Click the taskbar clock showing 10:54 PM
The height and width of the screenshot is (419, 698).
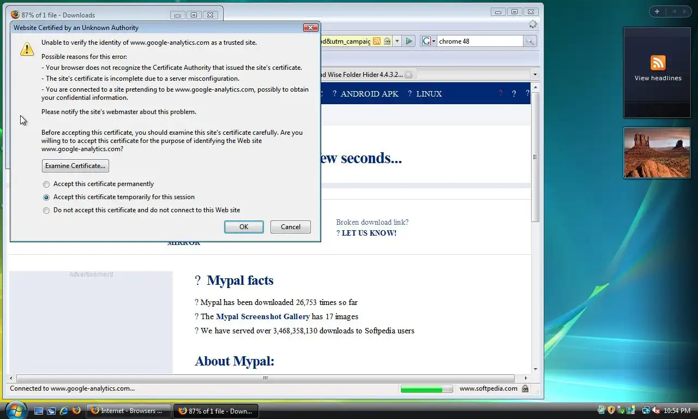coord(678,411)
